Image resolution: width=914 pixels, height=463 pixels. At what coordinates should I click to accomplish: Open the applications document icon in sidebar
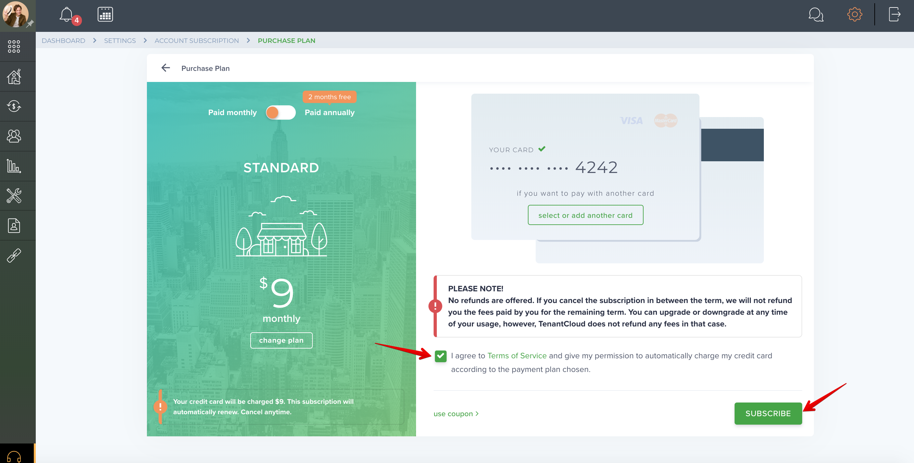14,225
